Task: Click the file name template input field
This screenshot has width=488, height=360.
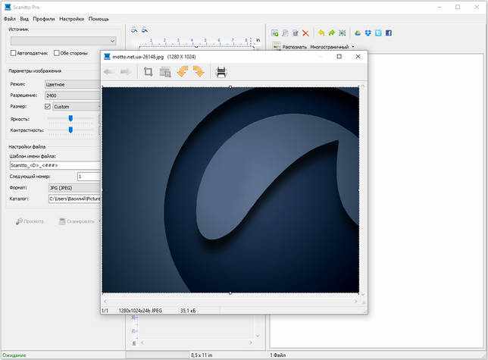Action: coord(55,165)
